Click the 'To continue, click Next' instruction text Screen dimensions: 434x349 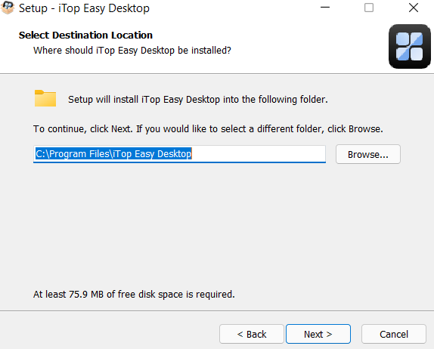coord(208,129)
